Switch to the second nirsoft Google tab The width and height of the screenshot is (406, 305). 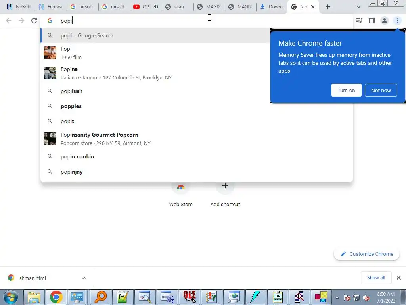[x=114, y=7]
